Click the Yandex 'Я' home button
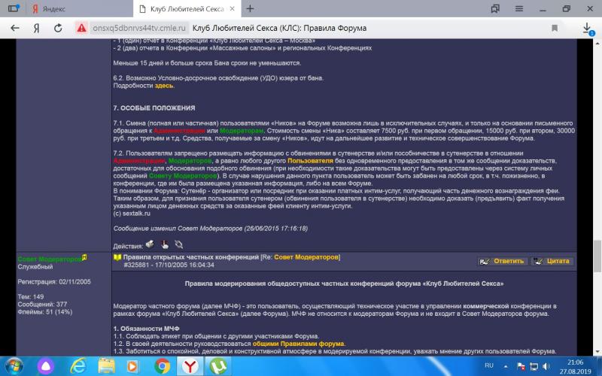The image size is (602, 376). pyautogui.click(x=35, y=28)
